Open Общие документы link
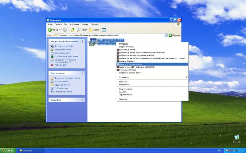 click(62, 85)
